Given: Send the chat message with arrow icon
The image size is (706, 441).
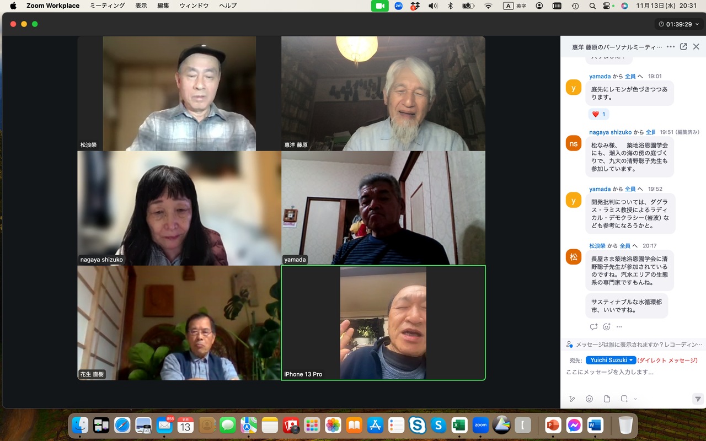Looking at the screenshot, I should click(698, 399).
